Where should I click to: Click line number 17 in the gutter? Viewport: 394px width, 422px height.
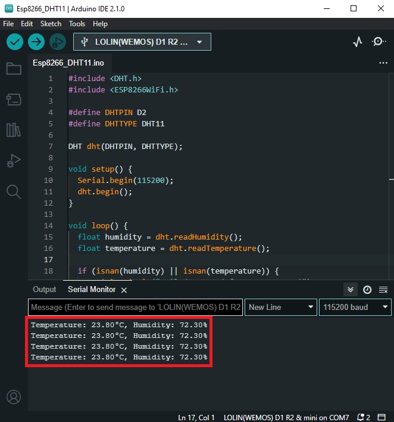tap(48, 259)
